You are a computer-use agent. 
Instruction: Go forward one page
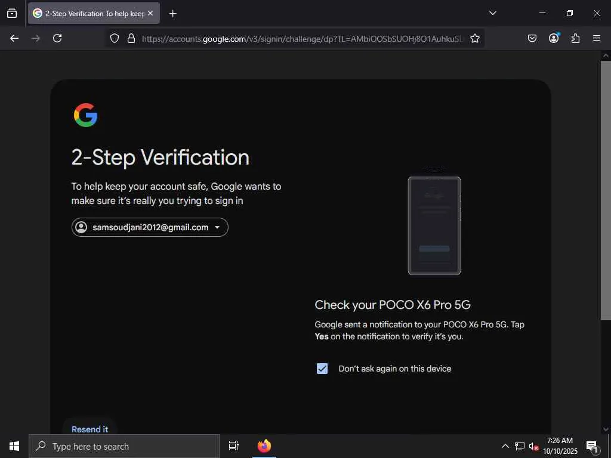point(36,38)
